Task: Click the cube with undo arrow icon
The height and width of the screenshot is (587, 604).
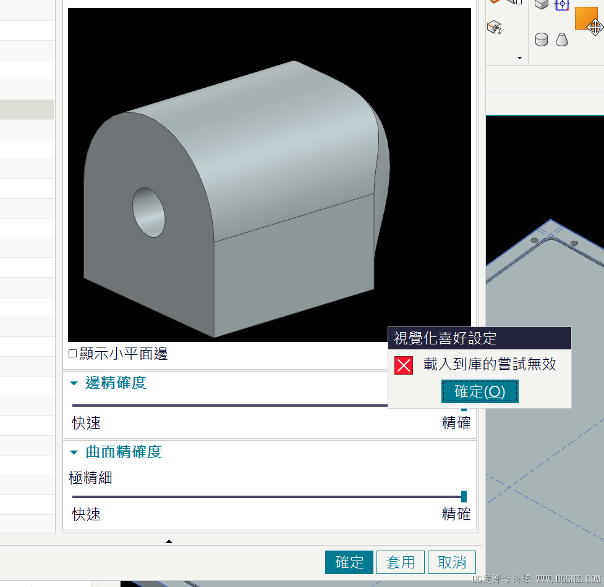Action: pos(494,27)
